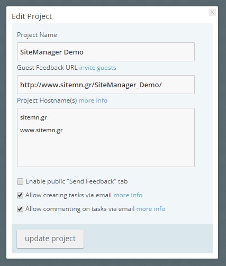Click the Project Hostname(s) label text
This screenshot has width=226, height=266.
click(x=47, y=100)
